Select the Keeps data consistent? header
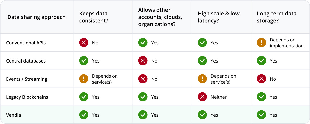Viewport: 310px width, 124px height. (94, 17)
